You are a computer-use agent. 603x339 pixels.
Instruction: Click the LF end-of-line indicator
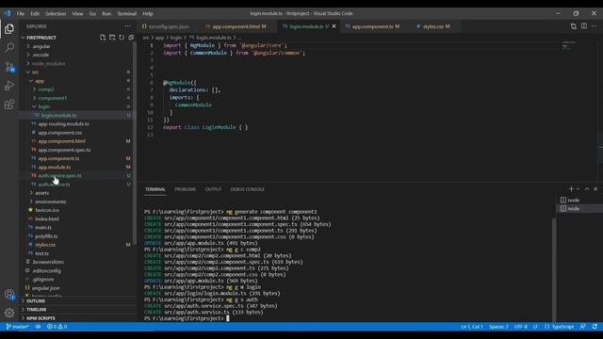pos(535,327)
